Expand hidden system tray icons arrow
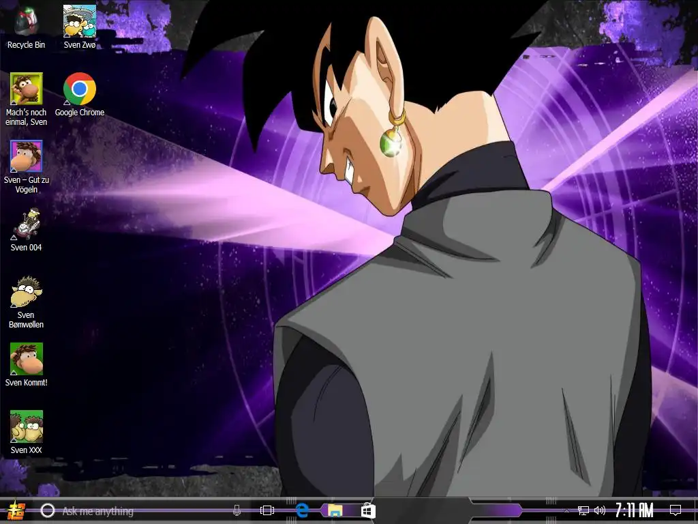Image resolution: width=698 pixels, height=524 pixels. [566, 510]
